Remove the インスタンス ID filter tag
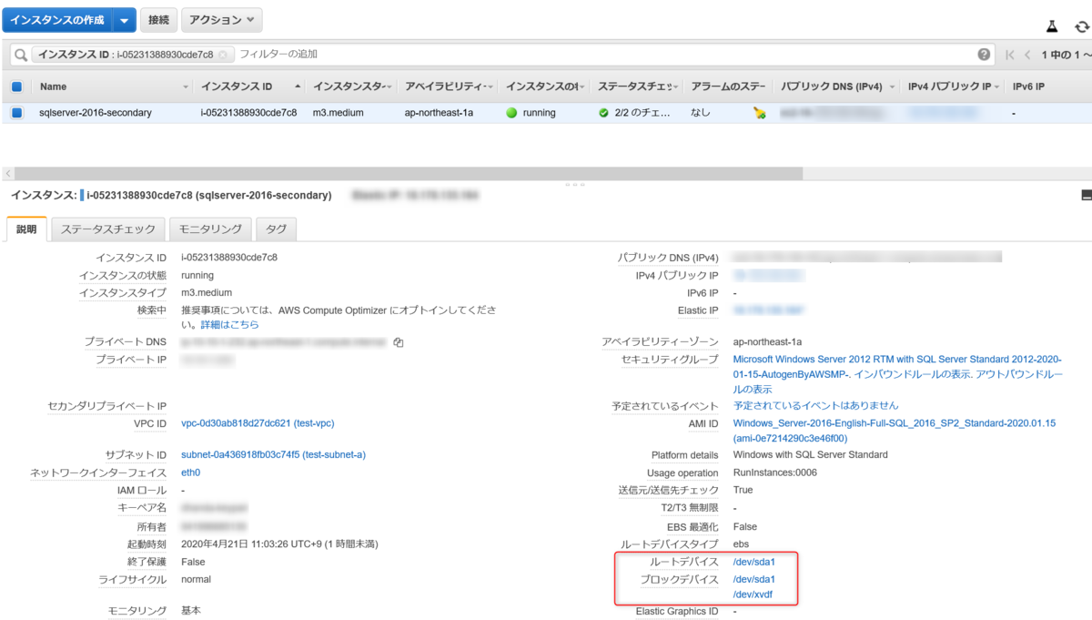The image size is (1092, 620). 223,55
